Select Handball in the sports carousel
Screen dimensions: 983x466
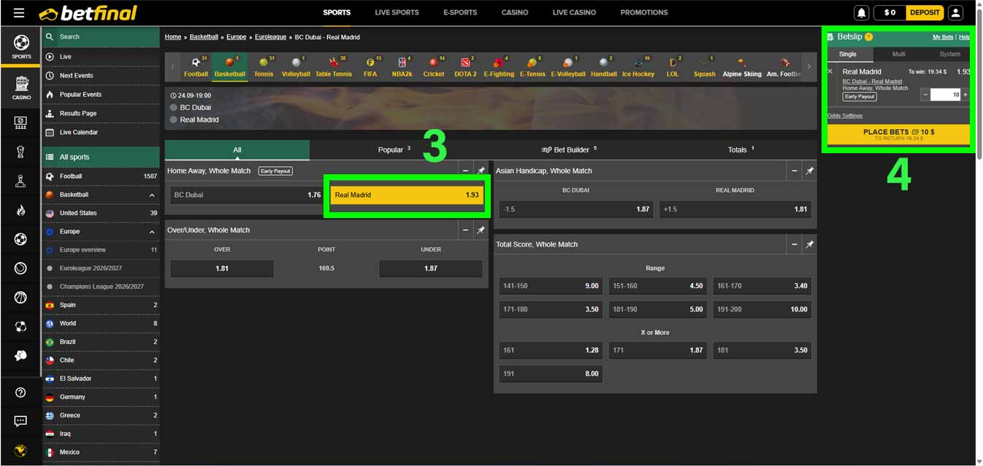(604, 67)
